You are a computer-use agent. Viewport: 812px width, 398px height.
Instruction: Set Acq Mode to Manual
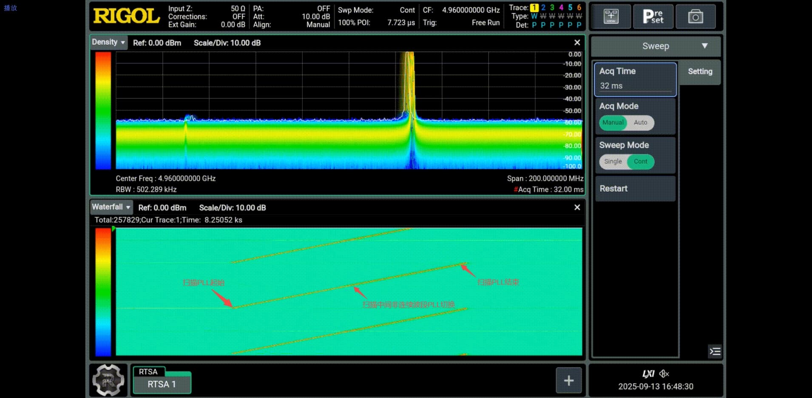pos(613,123)
